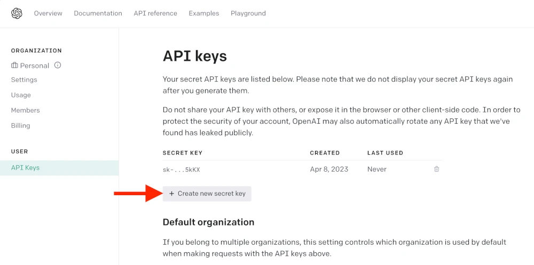Viewport: 534px width, 265px height.
Task: Click the info icon beside Personal
Action: (x=58, y=65)
